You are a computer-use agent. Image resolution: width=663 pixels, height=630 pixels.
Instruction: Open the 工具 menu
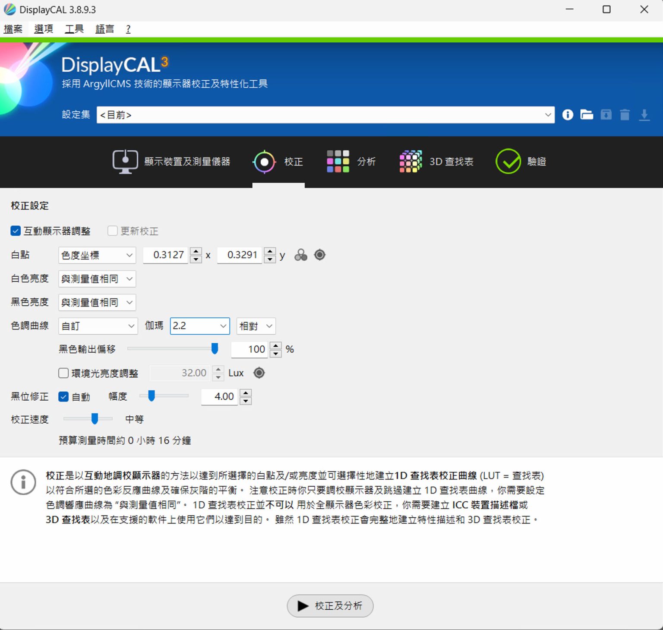[73, 28]
